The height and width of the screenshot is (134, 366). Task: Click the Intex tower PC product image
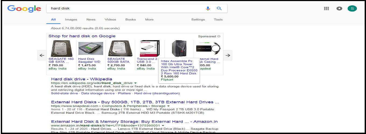click(179, 48)
